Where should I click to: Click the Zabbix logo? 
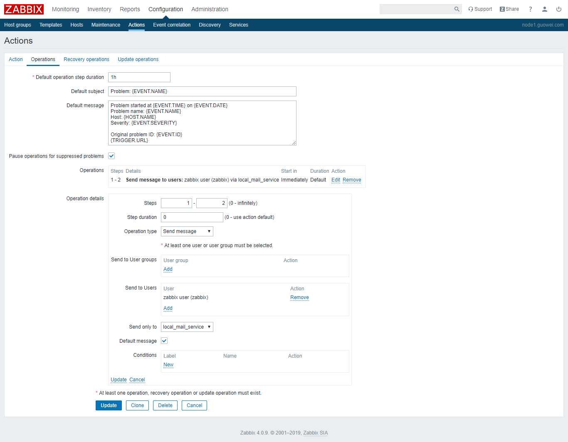24,9
